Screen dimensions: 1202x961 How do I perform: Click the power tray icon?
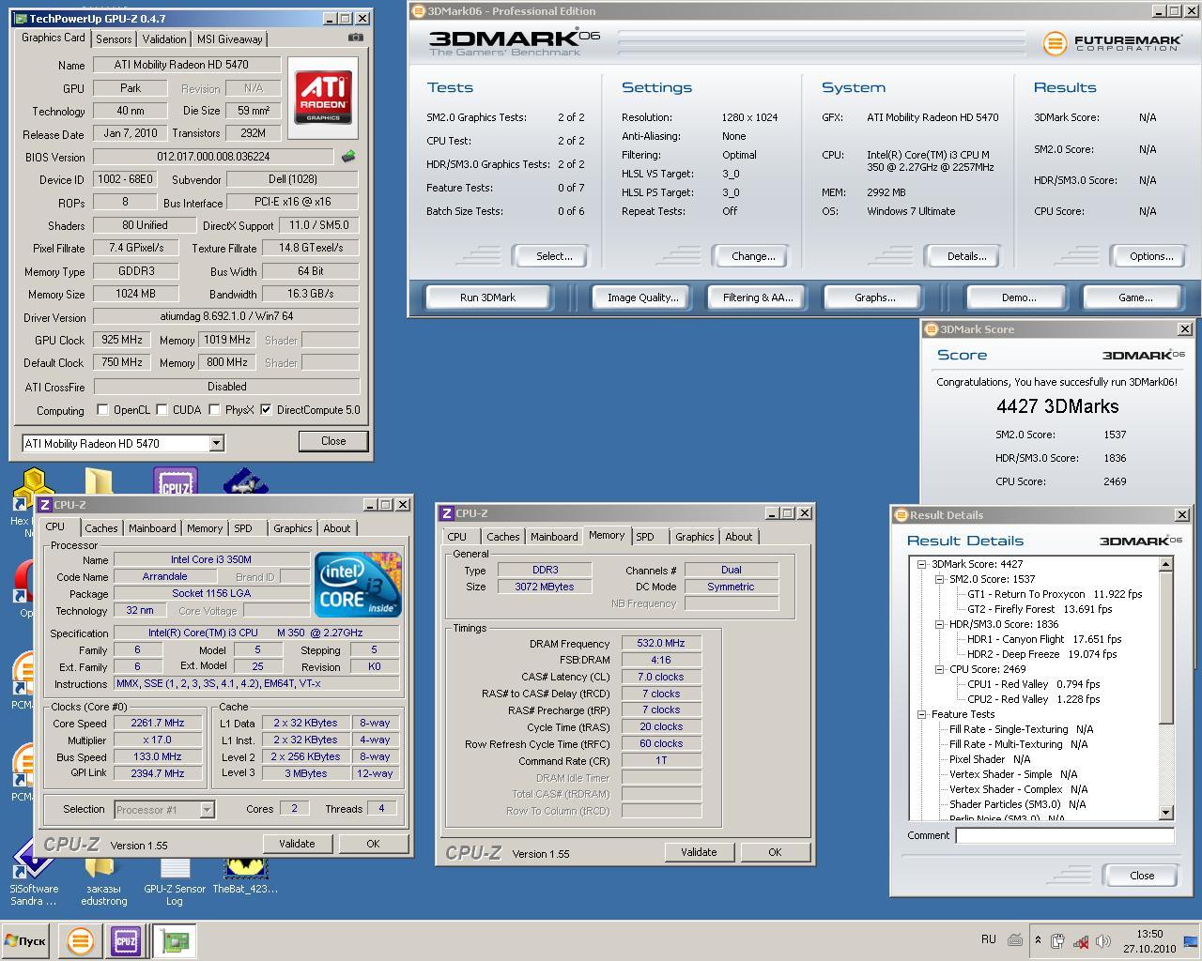point(1058,940)
